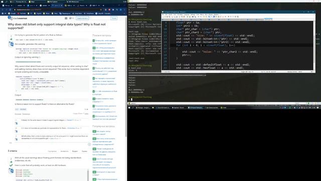
Task: Click Notepad++ vertical scrollbar
Action: pos(314,45)
